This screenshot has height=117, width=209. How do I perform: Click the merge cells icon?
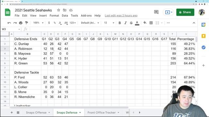tap(157, 23)
